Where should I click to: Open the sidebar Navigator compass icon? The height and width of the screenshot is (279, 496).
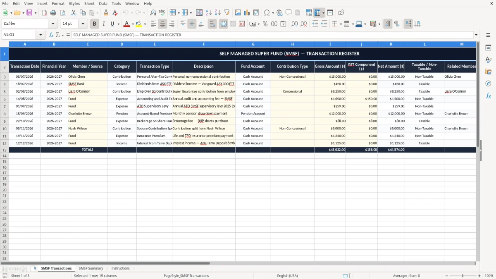point(488,83)
